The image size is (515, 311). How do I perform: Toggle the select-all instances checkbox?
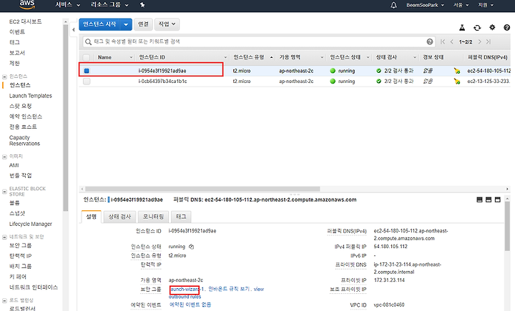87,57
